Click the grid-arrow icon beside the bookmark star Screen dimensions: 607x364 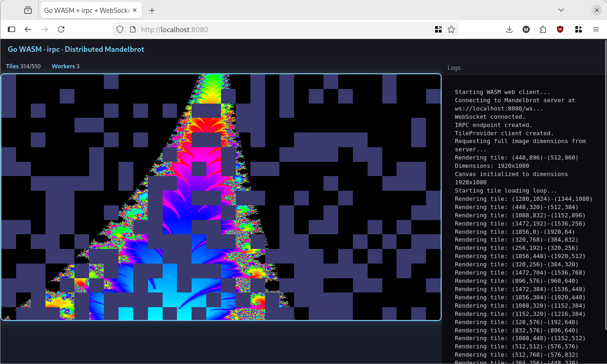[x=438, y=29]
